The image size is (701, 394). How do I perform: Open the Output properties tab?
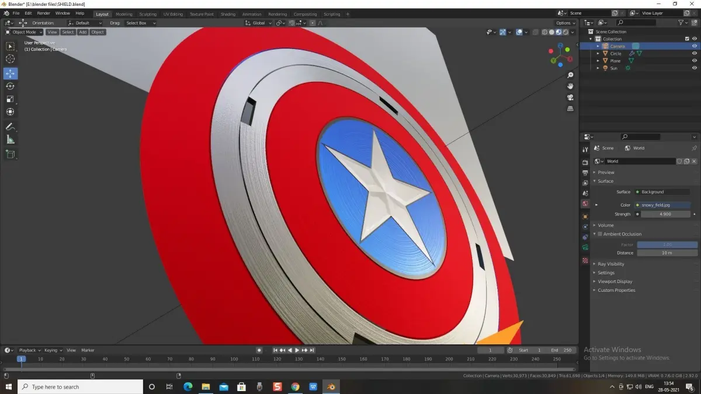point(585,173)
